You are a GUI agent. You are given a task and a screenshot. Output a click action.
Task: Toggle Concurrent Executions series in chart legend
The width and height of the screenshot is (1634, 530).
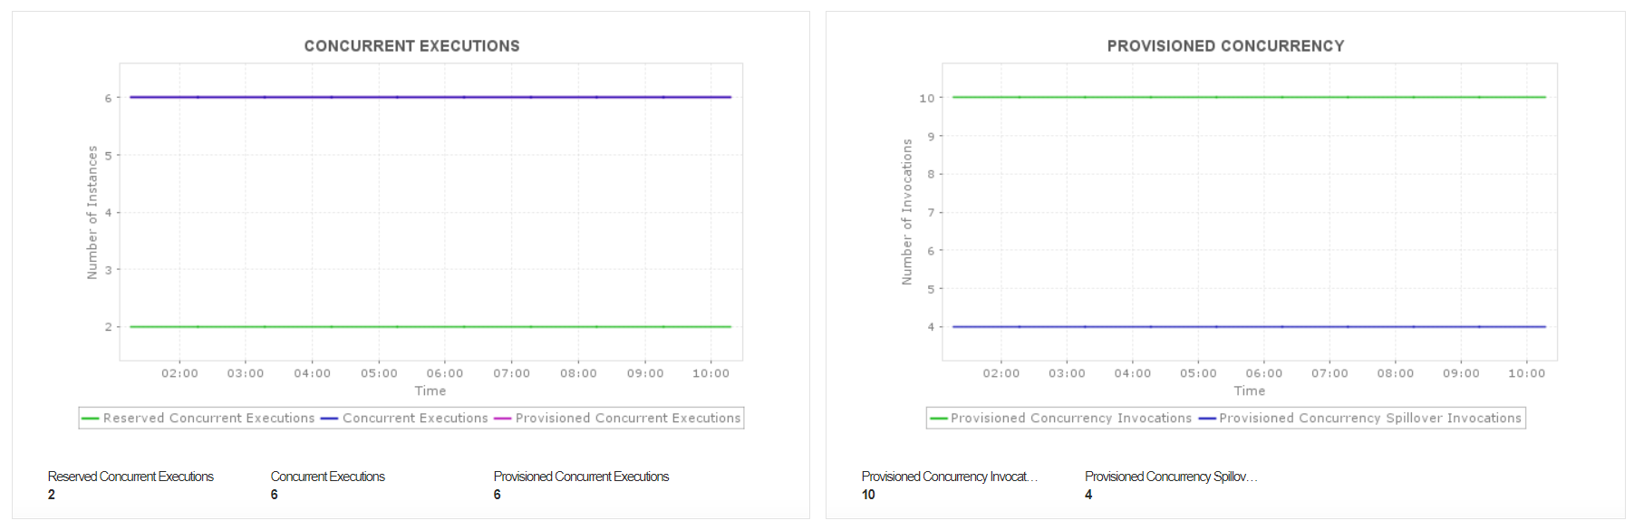point(415,418)
